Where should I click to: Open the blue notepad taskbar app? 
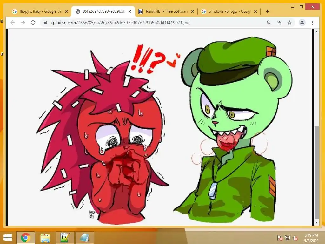point(84,238)
